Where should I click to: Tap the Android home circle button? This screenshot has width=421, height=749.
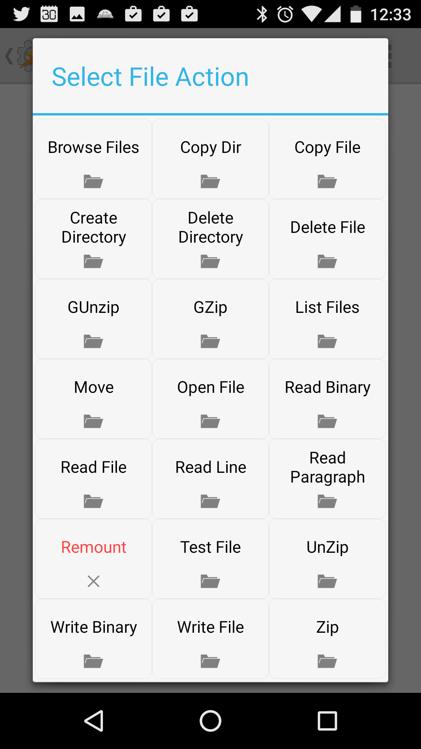tap(210, 721)
